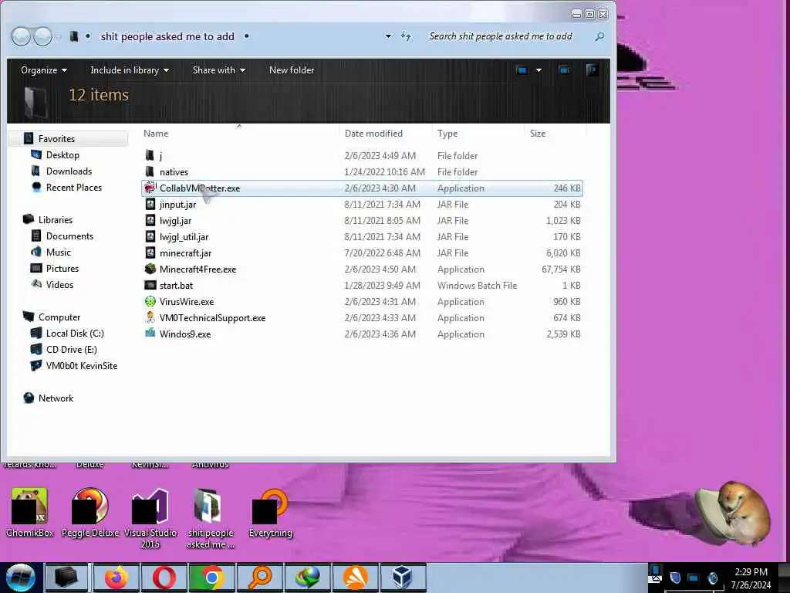Open the Search magnifier app in taskbar

259,578
